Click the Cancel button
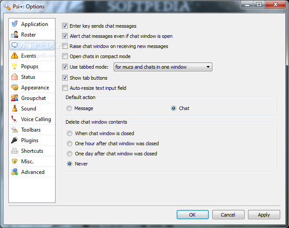289x228 pixels. [x=228, y=214]
